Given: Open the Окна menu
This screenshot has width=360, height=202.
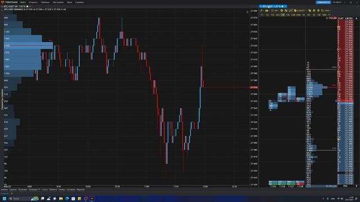Looking at the screenshot, I should pyautogui.click(x=69, y=2).
